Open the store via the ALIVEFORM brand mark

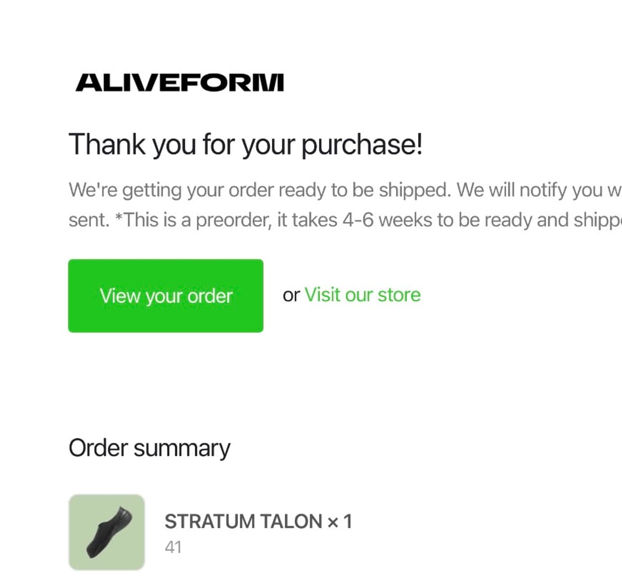point(180,83)
